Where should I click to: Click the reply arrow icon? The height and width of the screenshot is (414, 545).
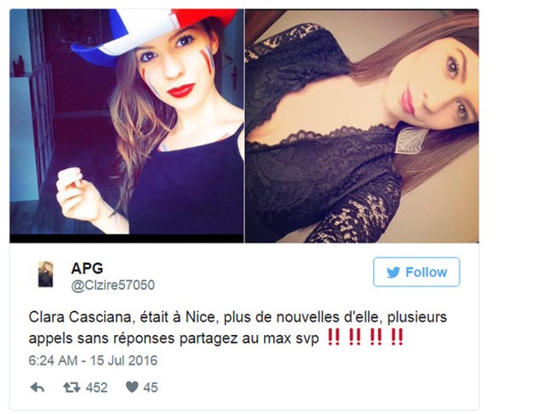pos(37,388)
